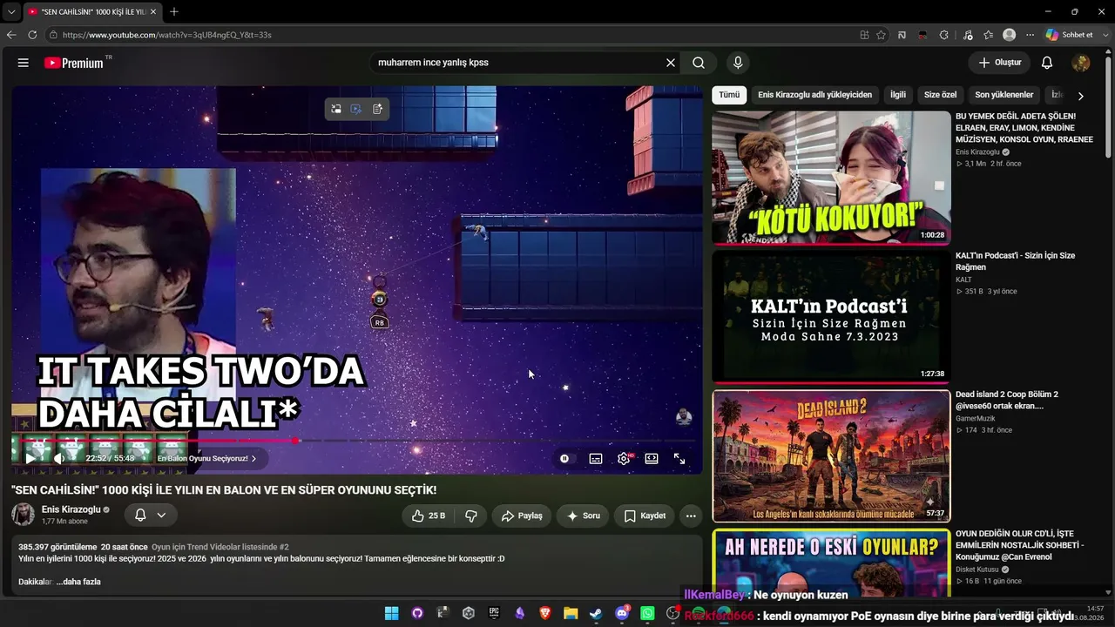1115x627 pixels.
Task: Open the browser favorites list icon
Action: (988, 35)
